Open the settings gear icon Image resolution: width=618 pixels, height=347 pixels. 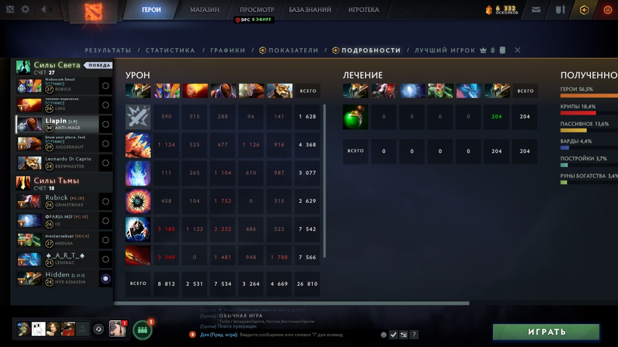pyautogui.click(x=25, y=9)
